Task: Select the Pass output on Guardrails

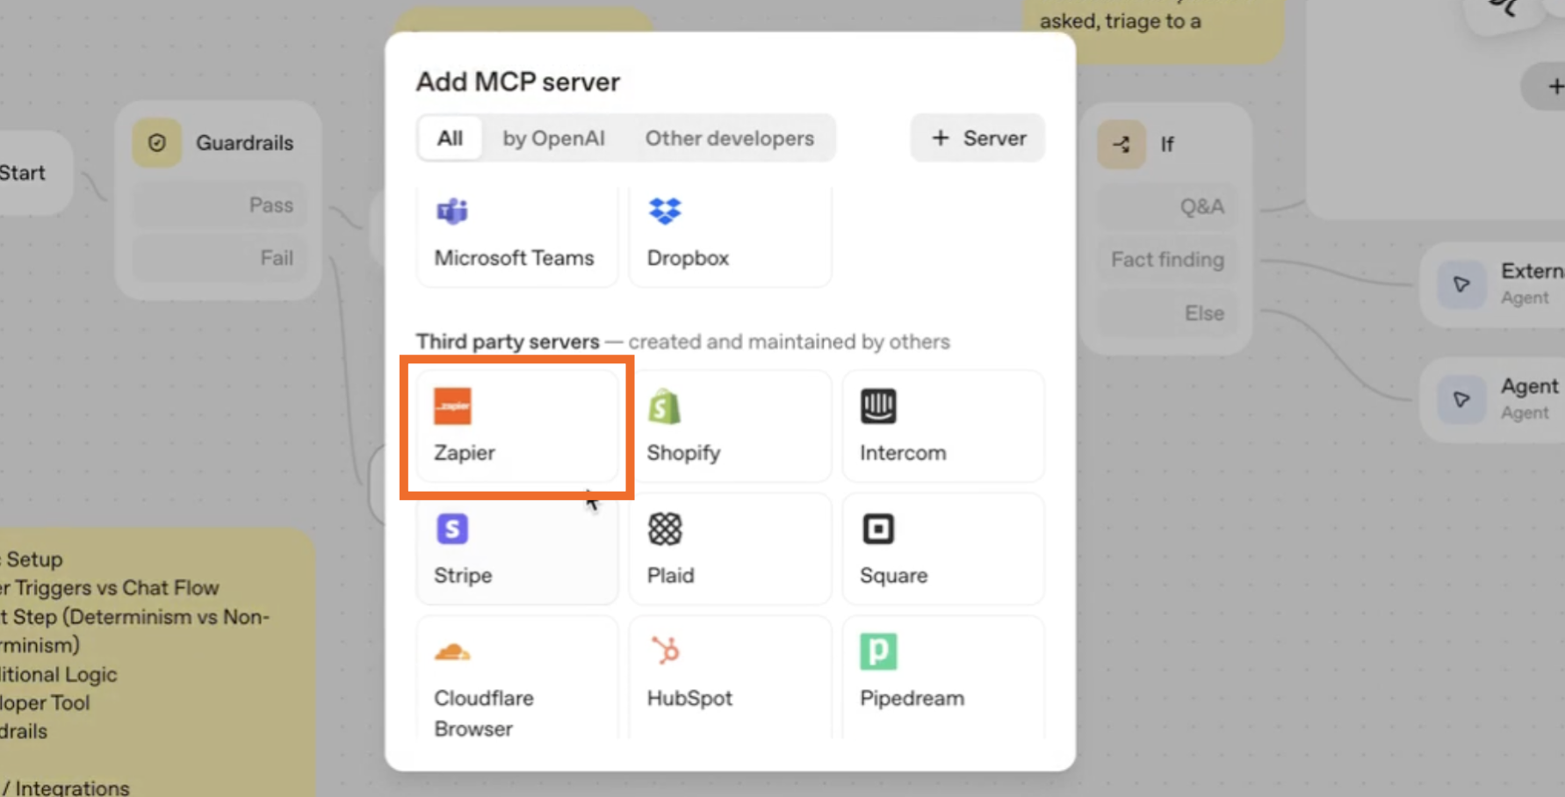Action: pos(220,205)
